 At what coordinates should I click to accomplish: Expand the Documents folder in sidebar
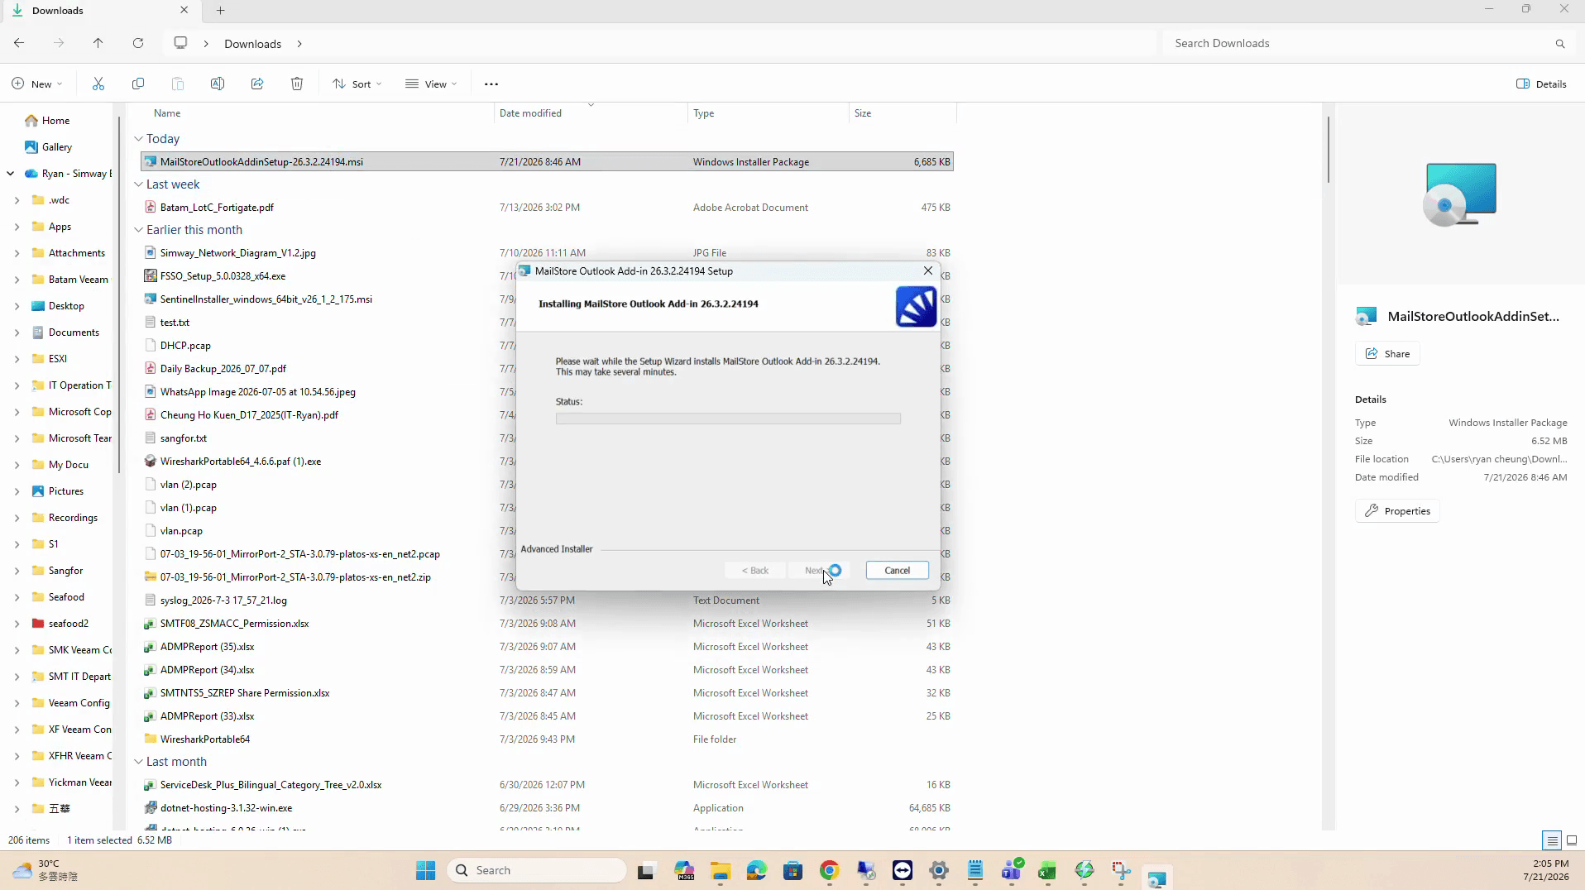(x=17, y=333)
